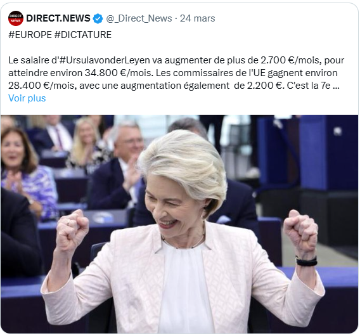This screenshot has width=360, height=336.
Task: Follow the #DICTATURE hashtag
Action: tap(83, 35)
